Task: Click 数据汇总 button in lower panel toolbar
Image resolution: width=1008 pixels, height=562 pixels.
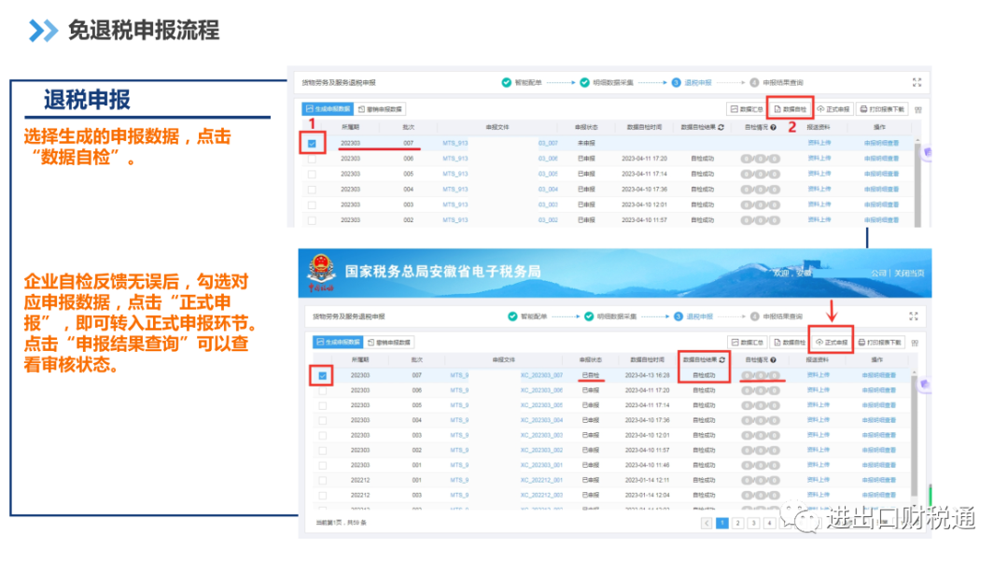Action: (747, 342)
